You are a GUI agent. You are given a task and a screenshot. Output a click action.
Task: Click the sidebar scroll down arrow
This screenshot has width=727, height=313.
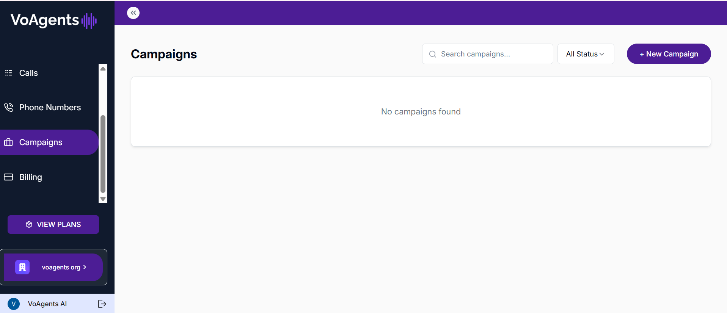pyautogui.click(x=103, y=199)
